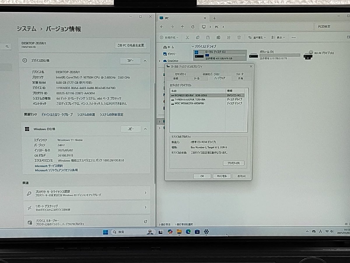Screen dimensions: 350x263
Task: Switch to the ツール tab
Action: 197,78
